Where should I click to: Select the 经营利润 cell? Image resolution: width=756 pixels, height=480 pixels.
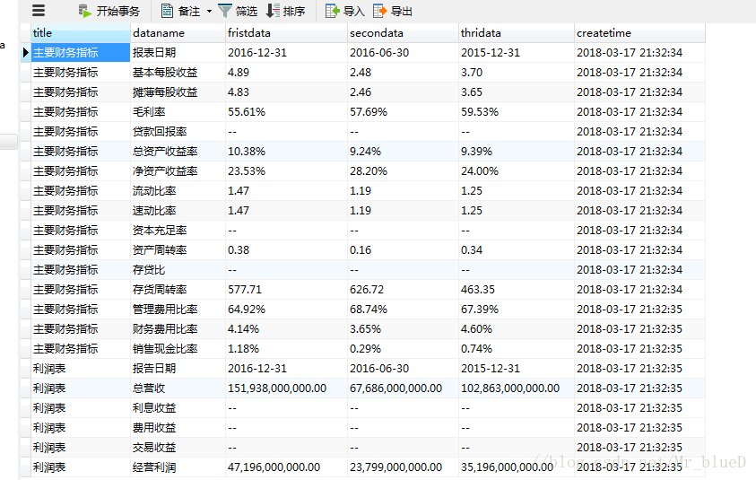(178, 468)
